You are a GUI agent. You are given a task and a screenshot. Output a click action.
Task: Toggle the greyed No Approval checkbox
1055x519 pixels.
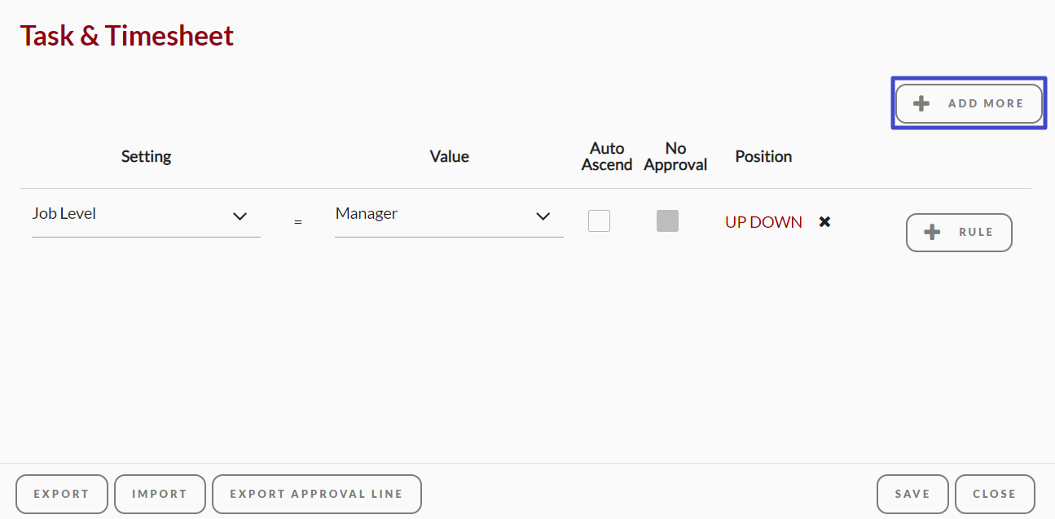coord(667,220)
